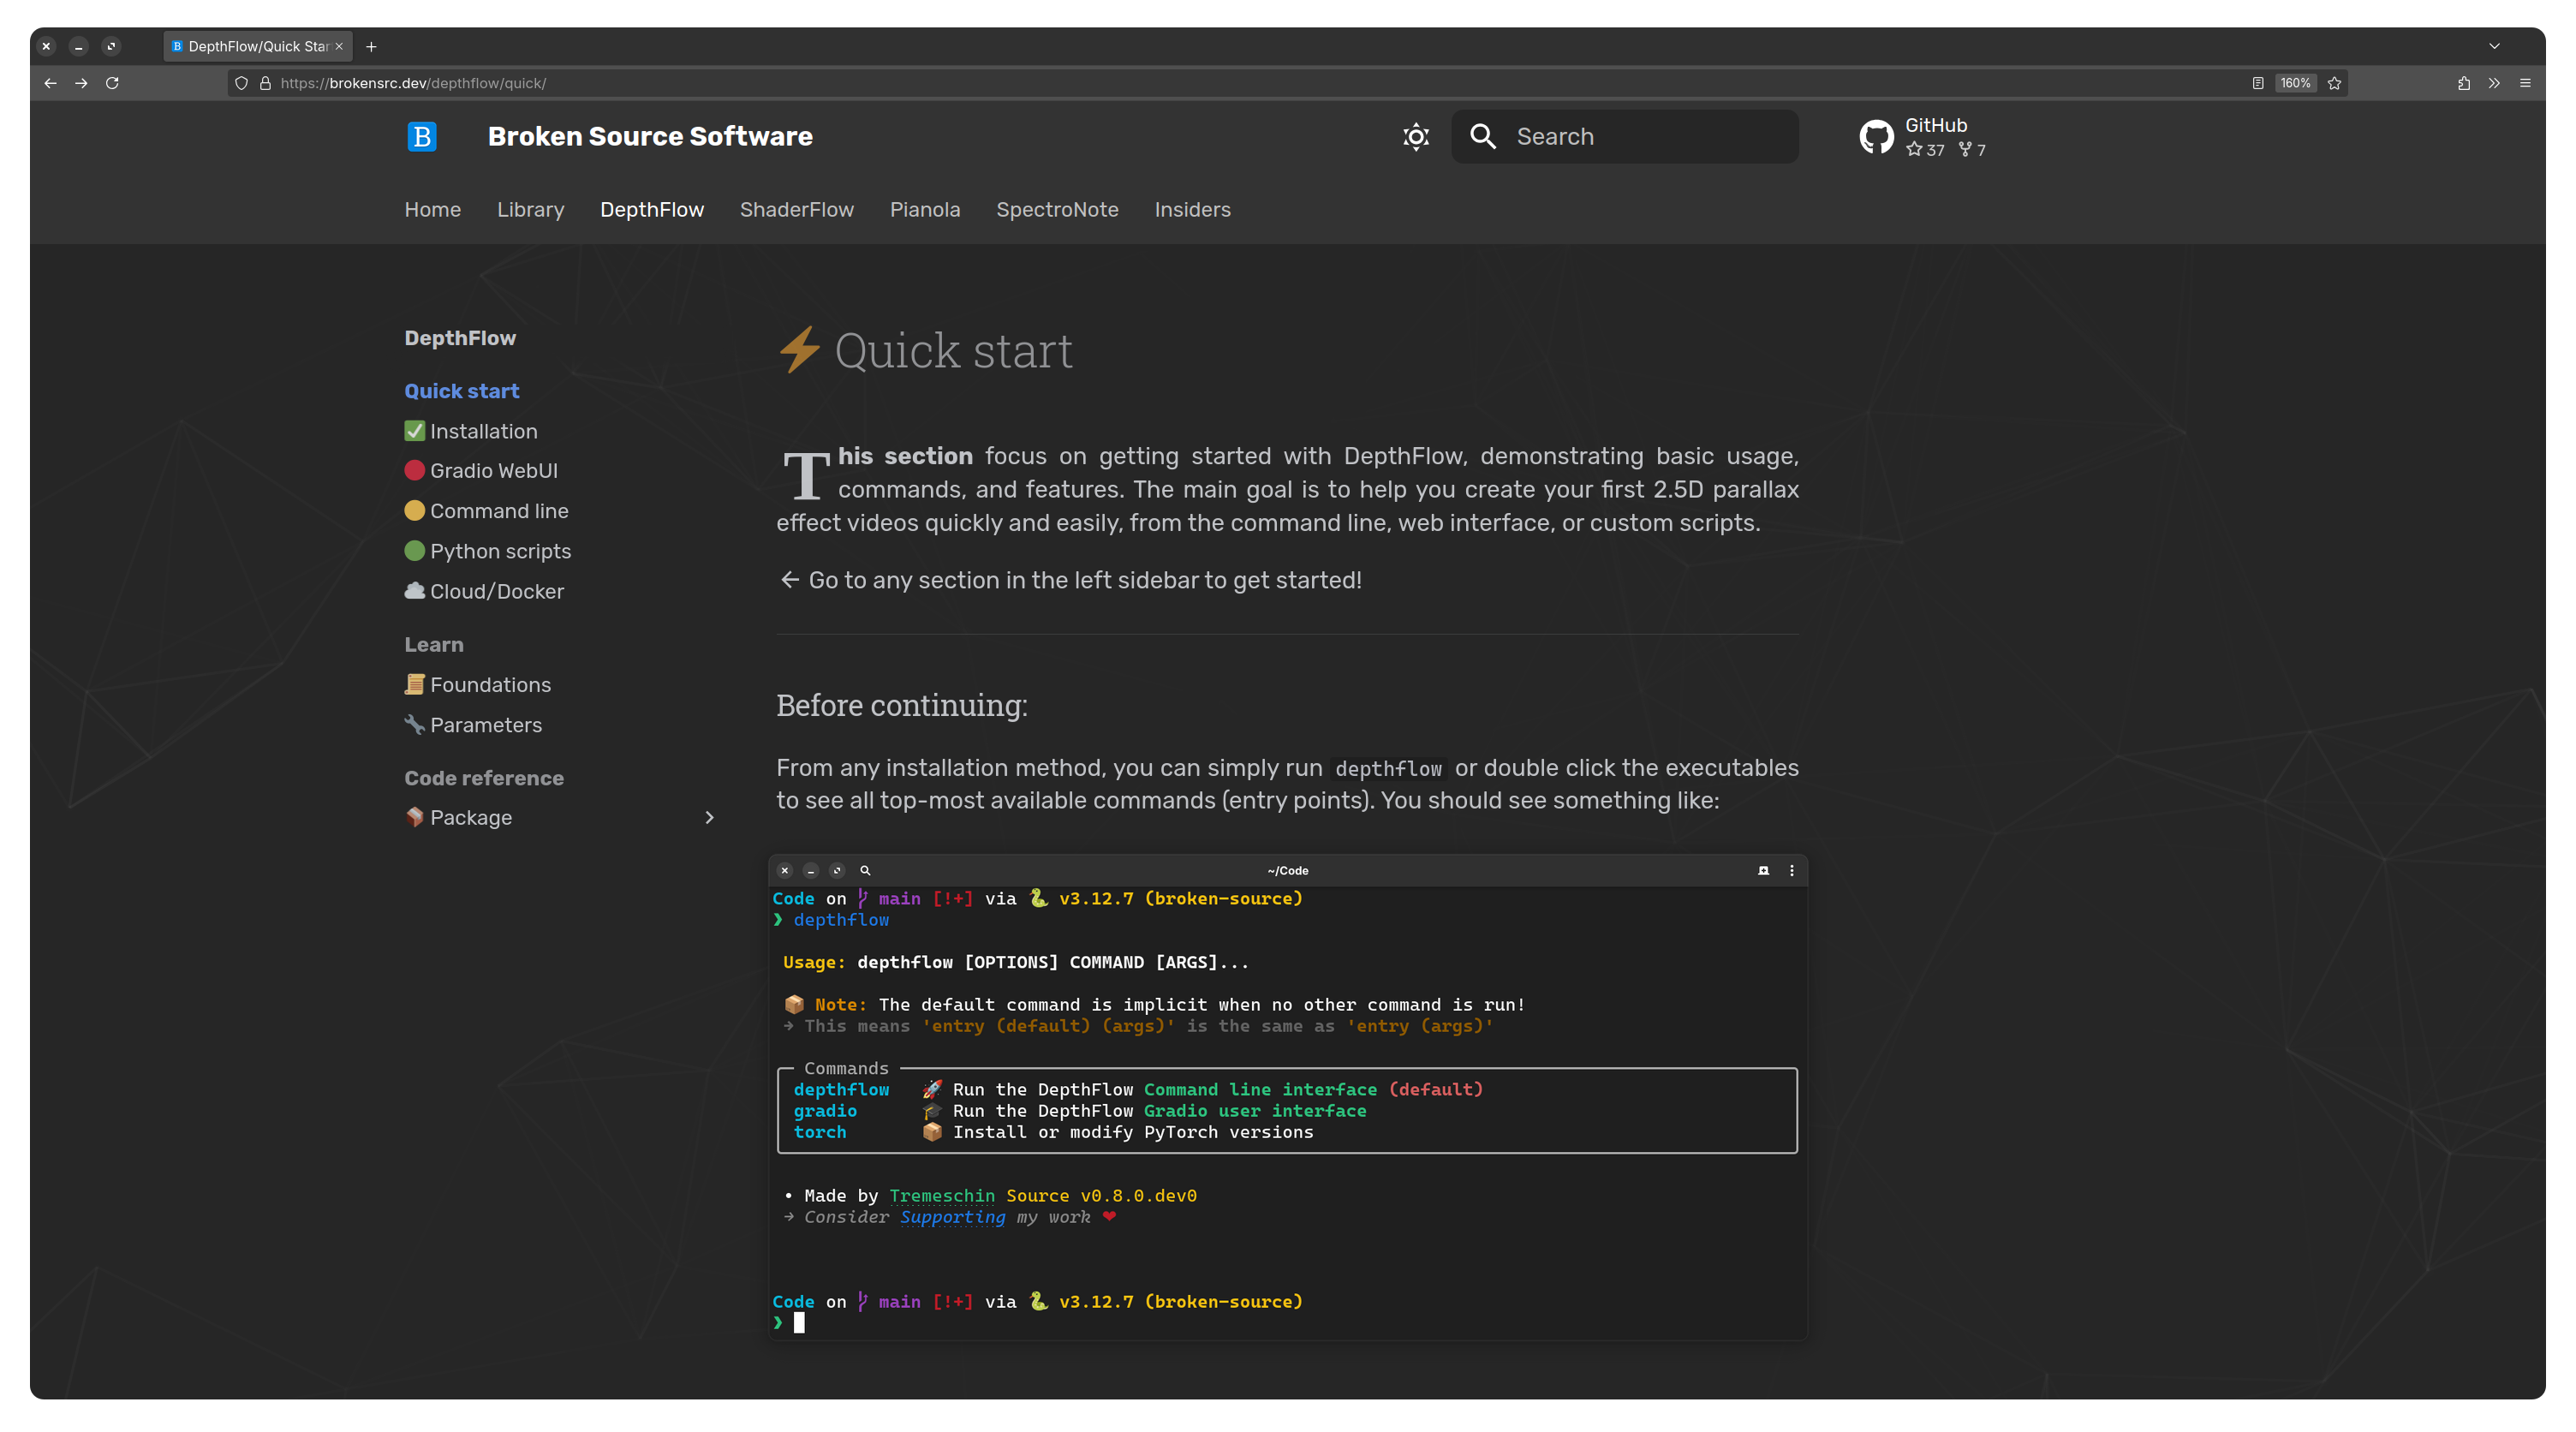Click the Broken Source Software title
Screen dimensions: 2576x1432
click(x=650, y=136)
